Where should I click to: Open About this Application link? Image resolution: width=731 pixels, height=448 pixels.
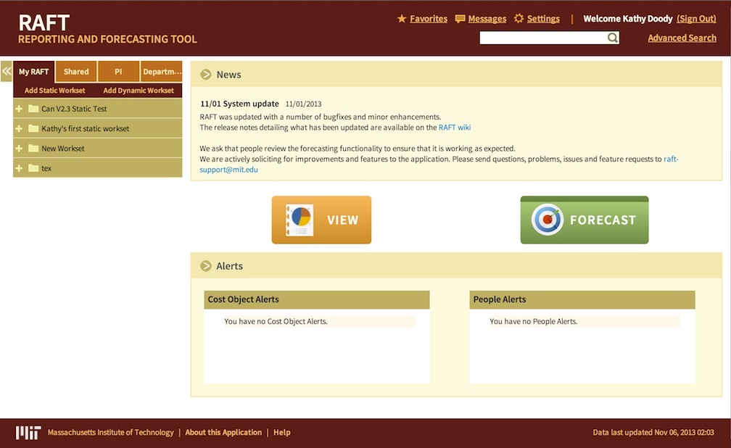(223, 433)
